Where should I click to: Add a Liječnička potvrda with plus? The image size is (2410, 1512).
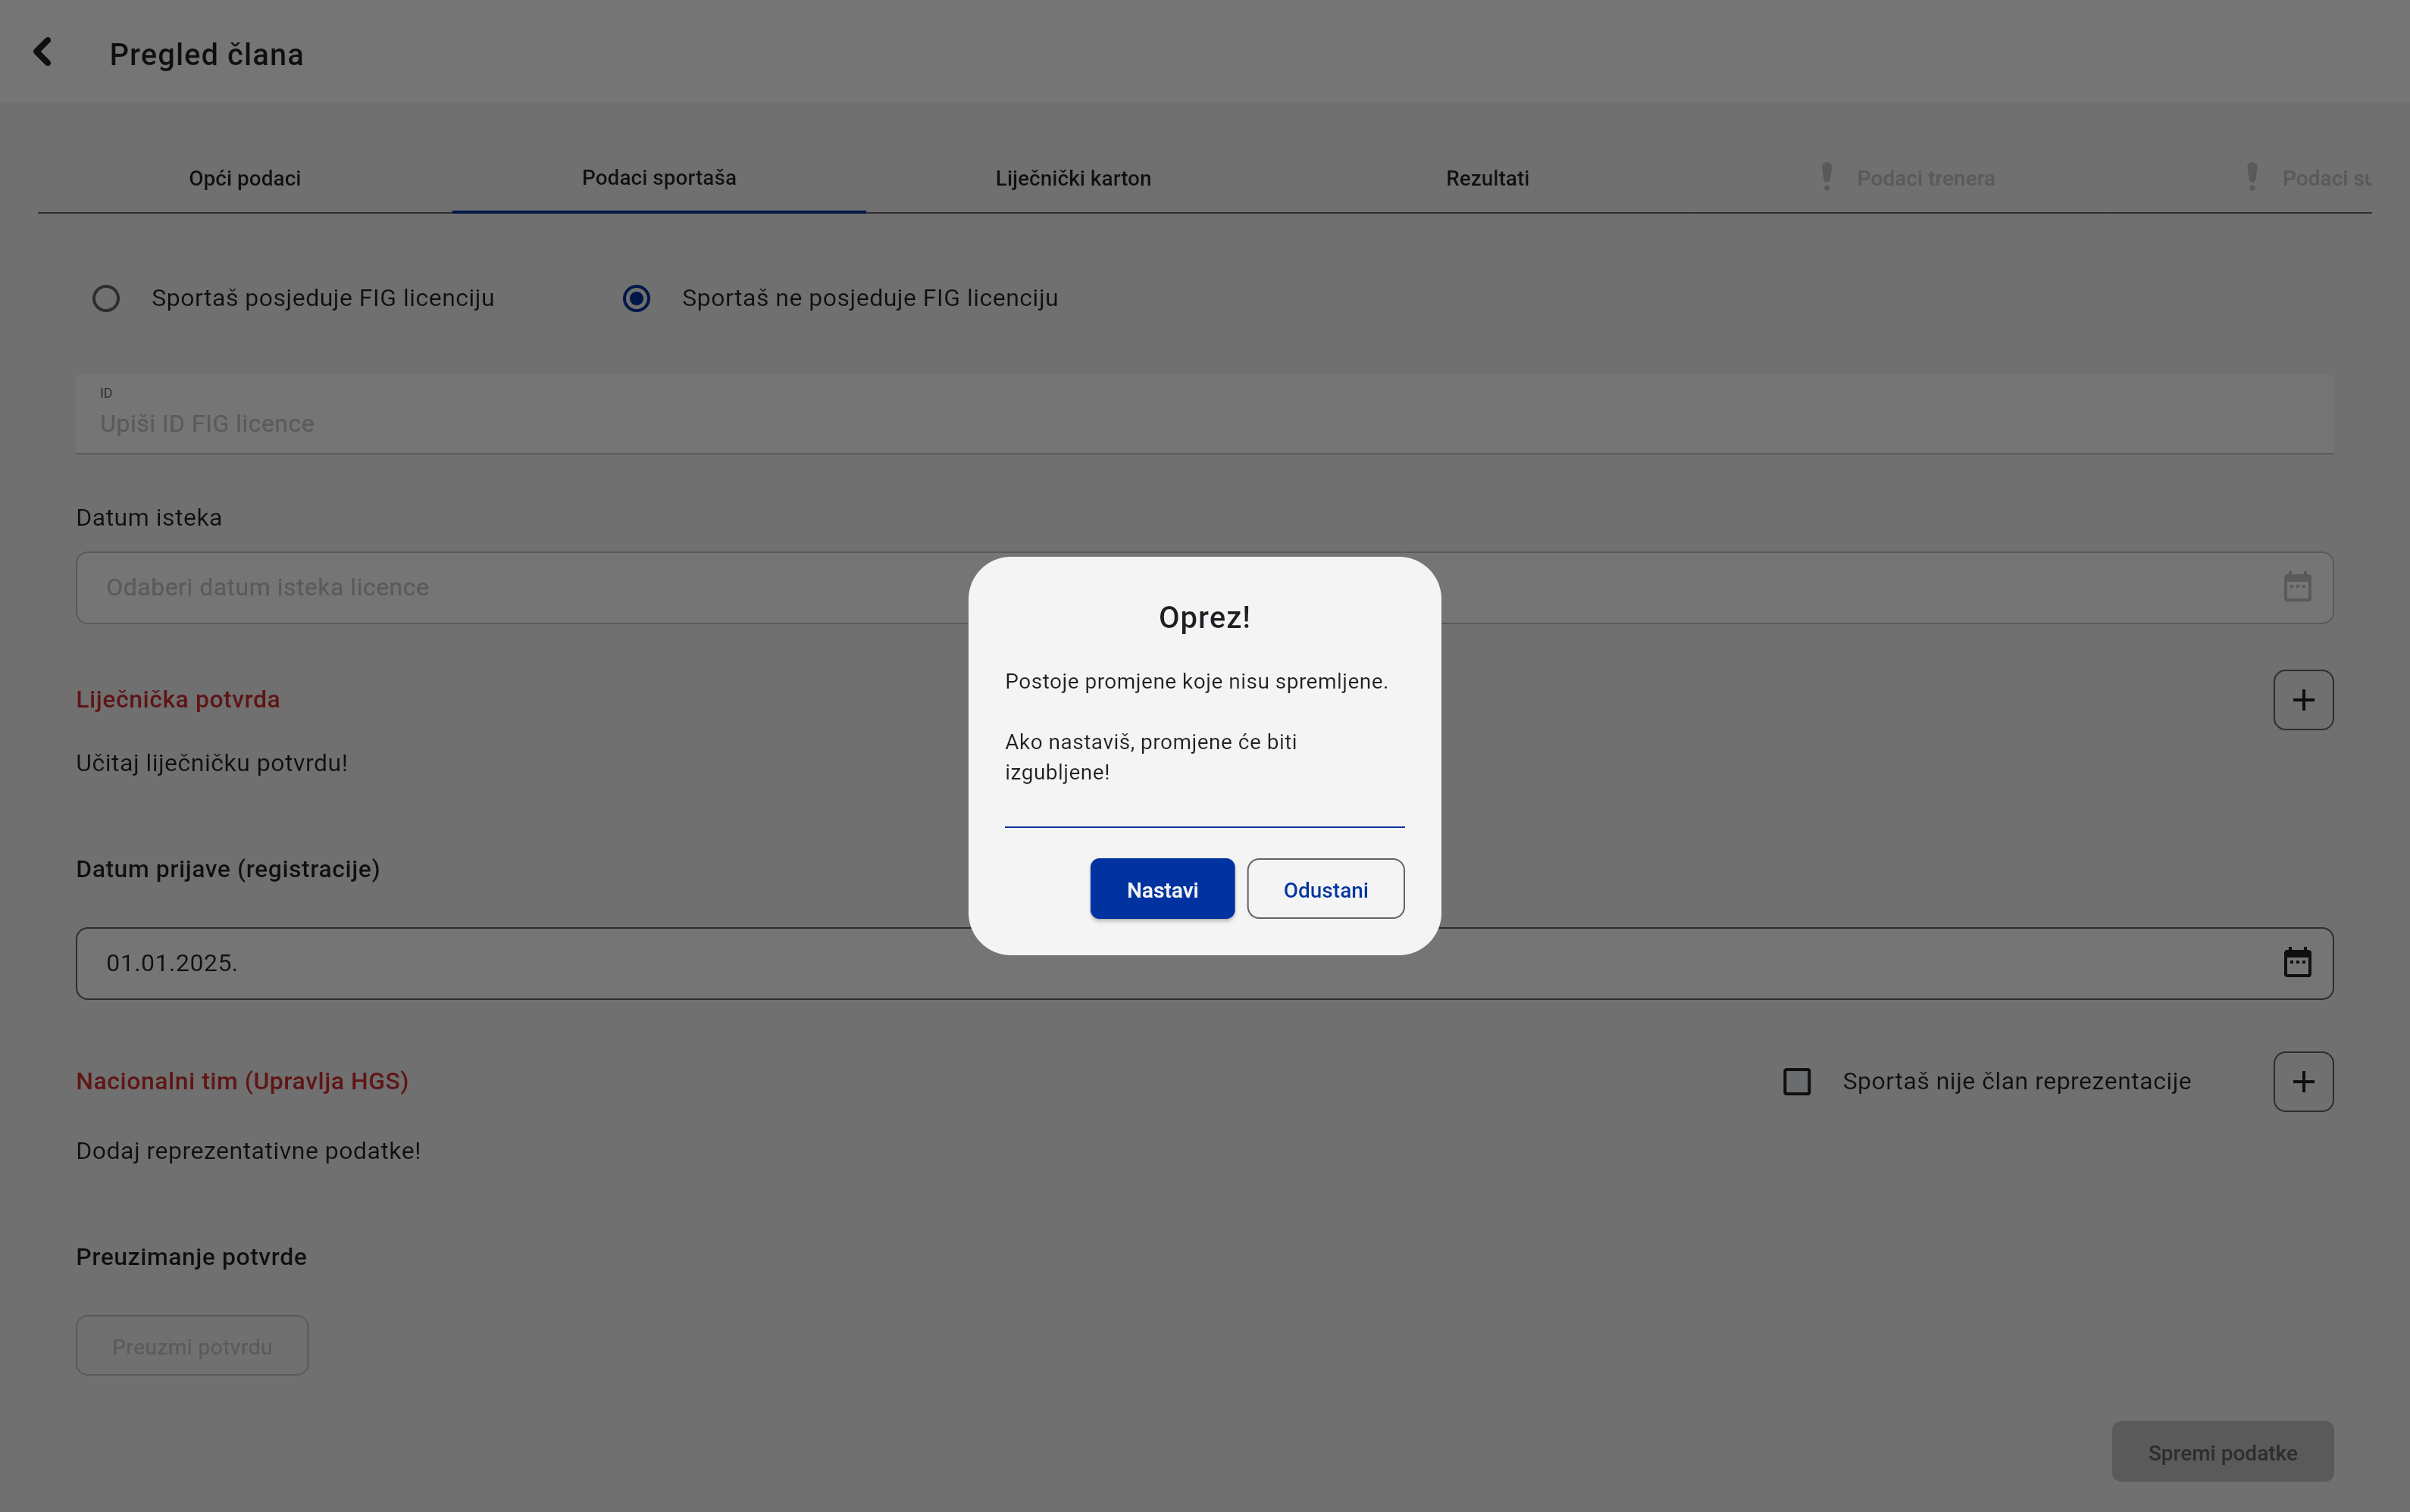coord(2303,700)
